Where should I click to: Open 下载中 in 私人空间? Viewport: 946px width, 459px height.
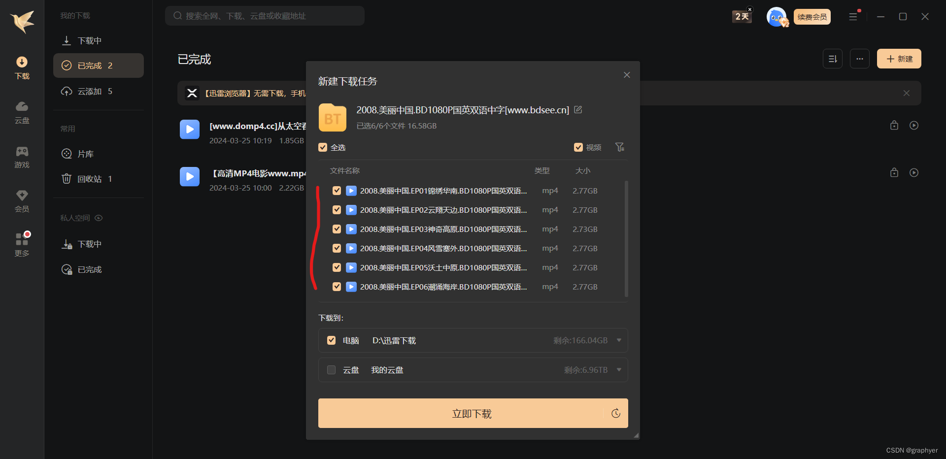(x=99, y=244)
